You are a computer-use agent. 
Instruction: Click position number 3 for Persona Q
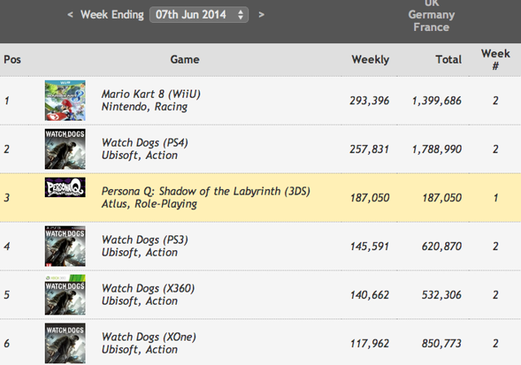(7, 198)
